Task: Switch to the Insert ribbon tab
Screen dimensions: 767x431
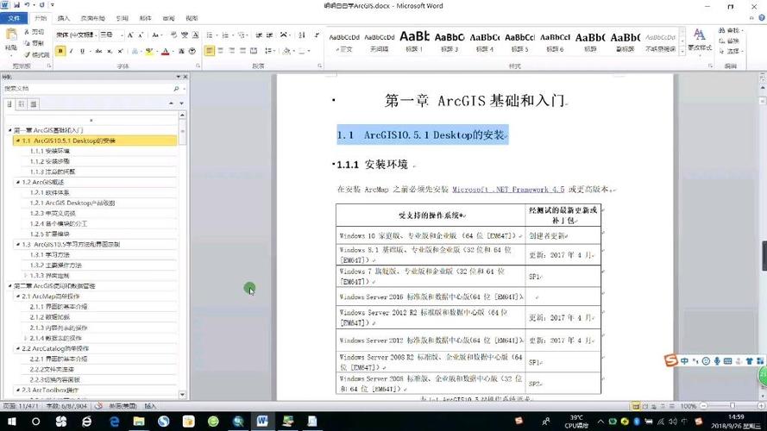Action: pyautogui.click(x=64, y=18)
